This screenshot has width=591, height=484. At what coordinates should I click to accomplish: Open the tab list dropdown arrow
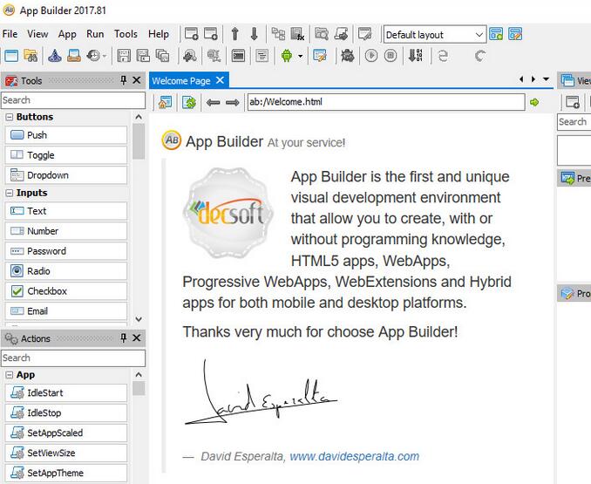pyautogui.click(x=546, y=79)
